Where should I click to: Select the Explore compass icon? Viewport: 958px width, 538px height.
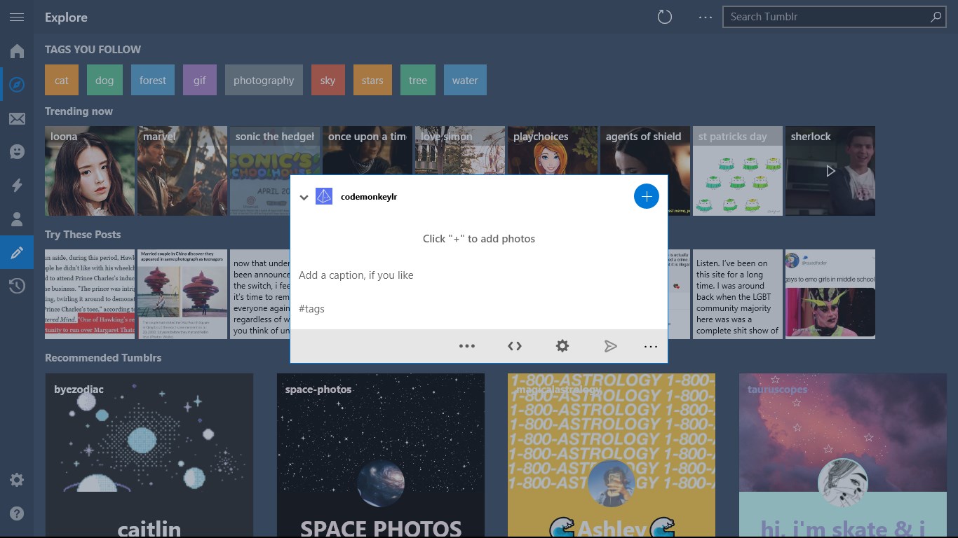point(17,84)
